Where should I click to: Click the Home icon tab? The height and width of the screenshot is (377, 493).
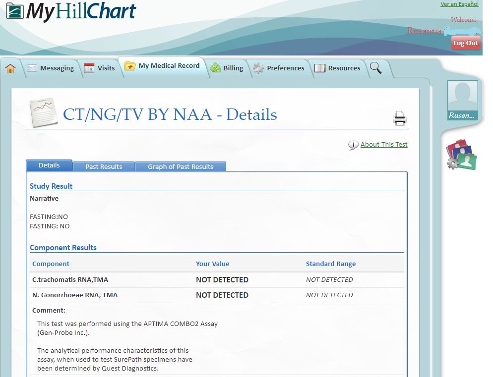(x=10, y=68)
